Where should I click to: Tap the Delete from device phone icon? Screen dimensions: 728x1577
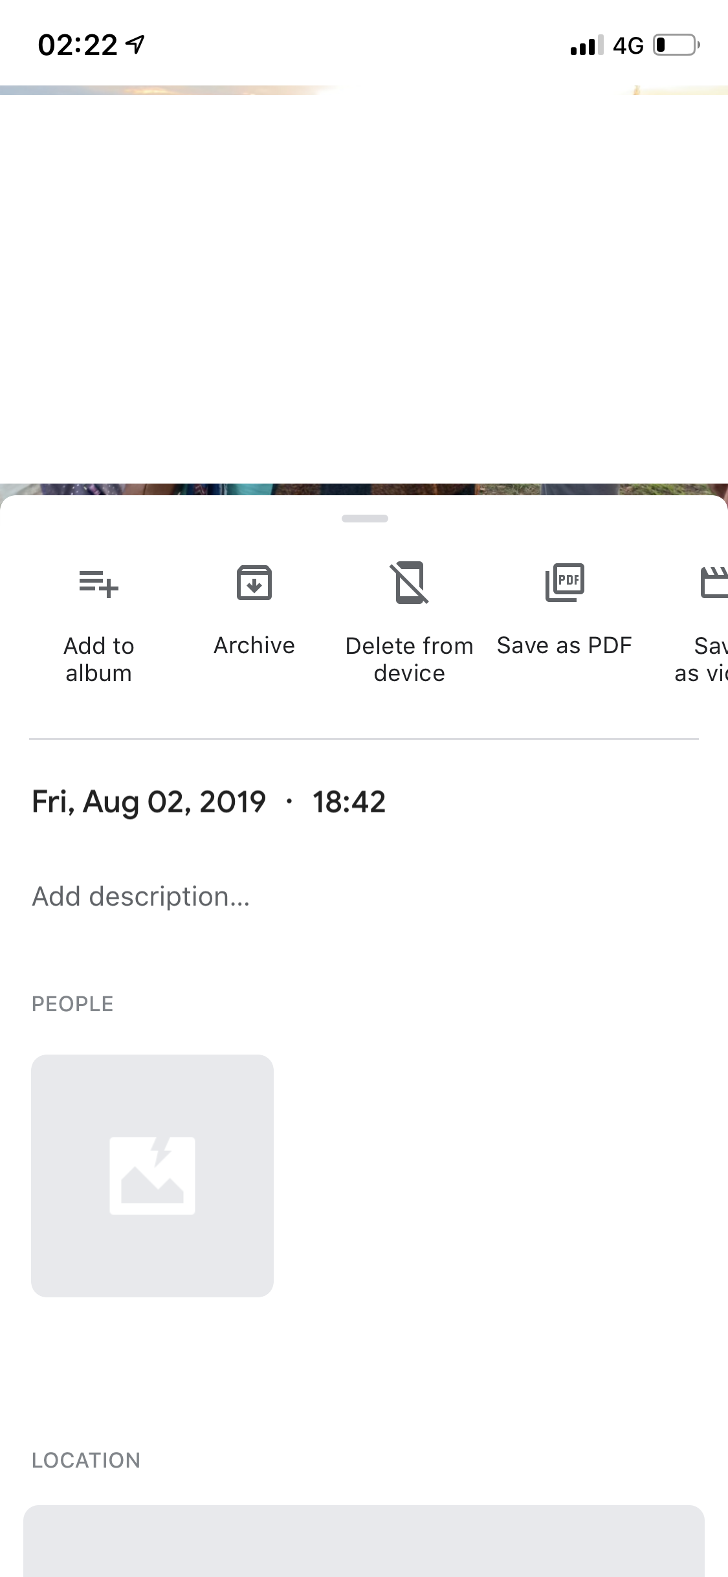tap(409, 583)
